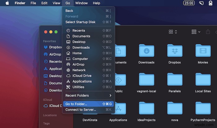Select AirDrop in Finder sidebar

tap(55, 54)
